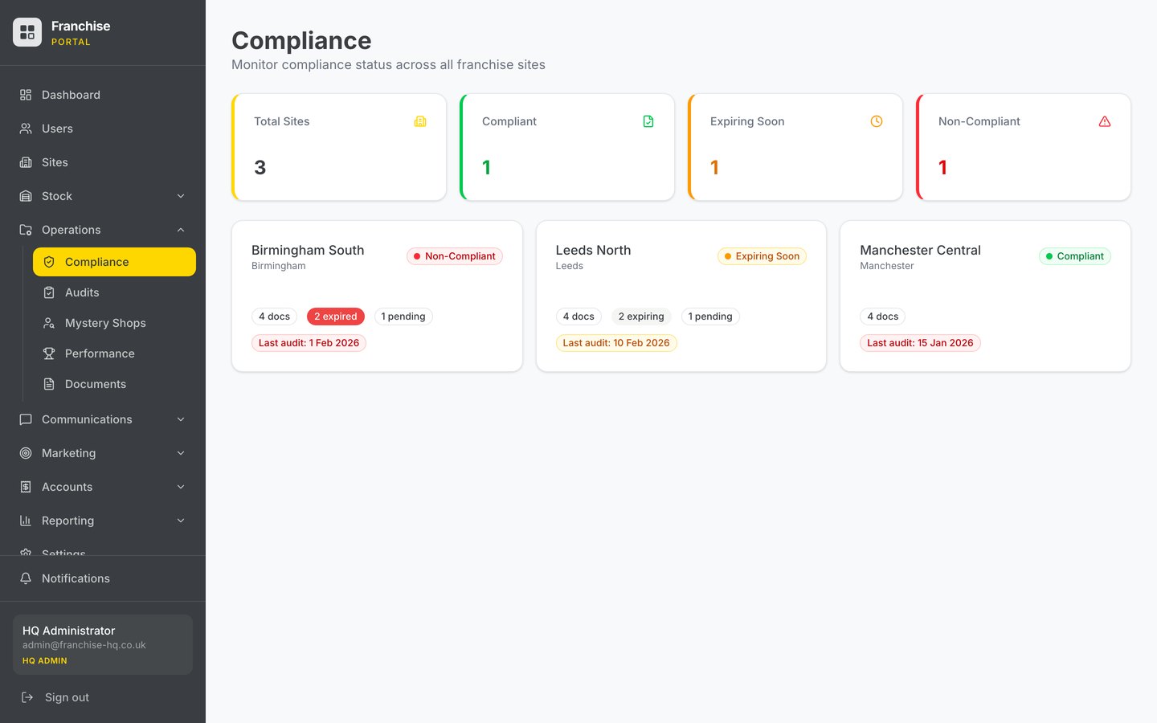Click the Franchise Portal logo icon

coord(27,32)
